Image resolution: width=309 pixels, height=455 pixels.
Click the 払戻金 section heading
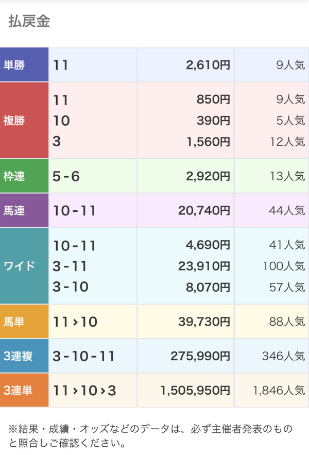[x=29, y=22]
